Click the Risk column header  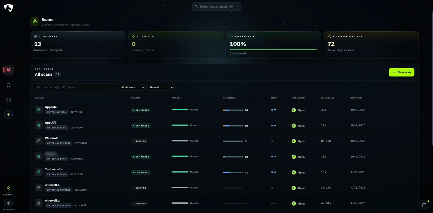(274, 98)
